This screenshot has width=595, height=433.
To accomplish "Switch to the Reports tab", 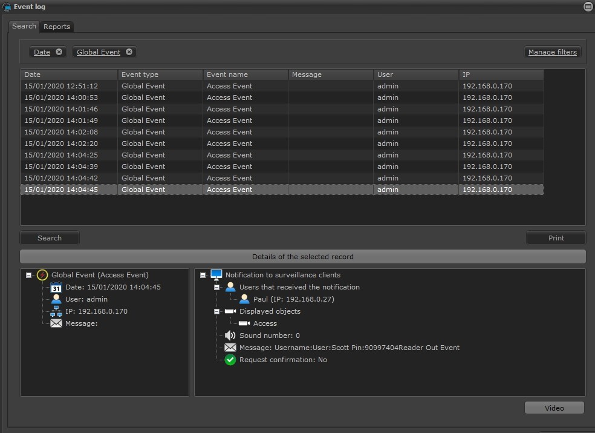I will click(57, 27).
